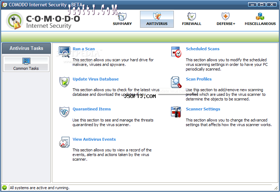Open the Firewall tab
The image size is (280, 192).
(x=191, y=19)
